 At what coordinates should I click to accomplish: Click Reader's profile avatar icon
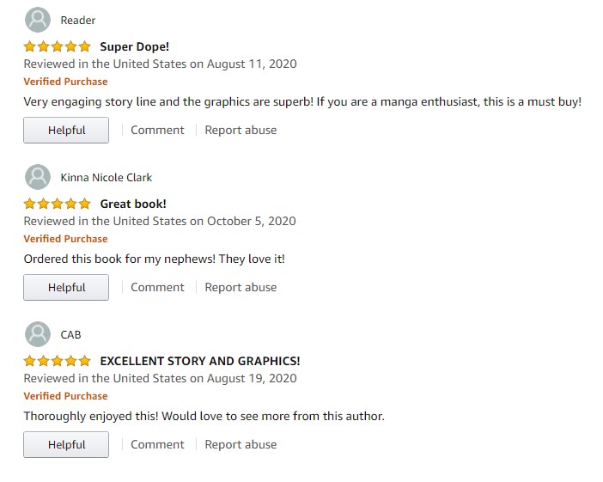point(38,20)
